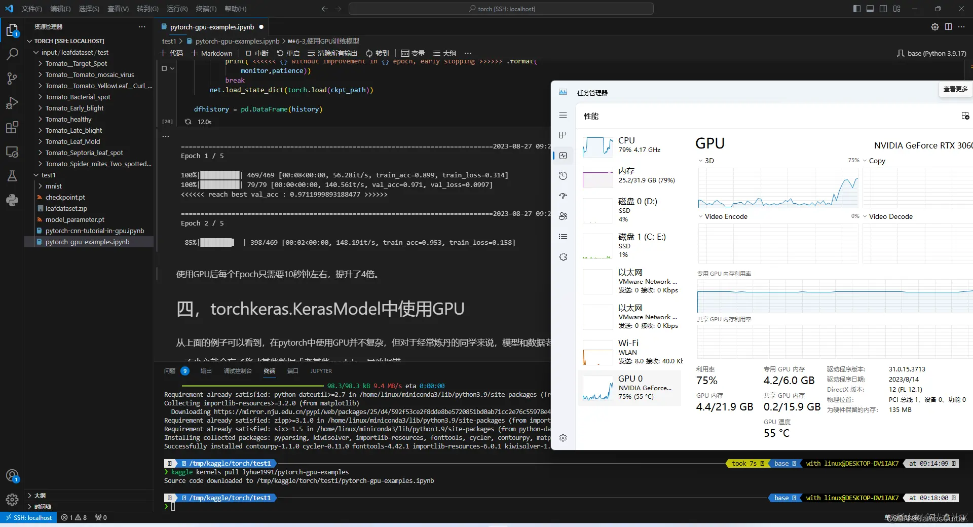This screenshot has height=527, width=973.
Task: Click the command center search box
Action: 501,9
